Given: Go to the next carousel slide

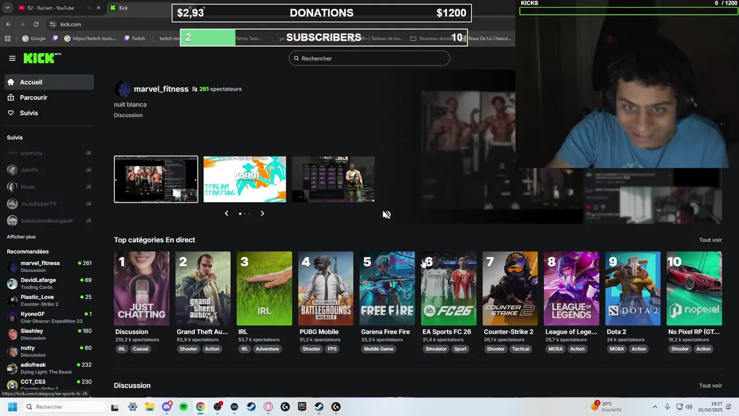Looking at the screenshot, I should [x=262, y=213].
